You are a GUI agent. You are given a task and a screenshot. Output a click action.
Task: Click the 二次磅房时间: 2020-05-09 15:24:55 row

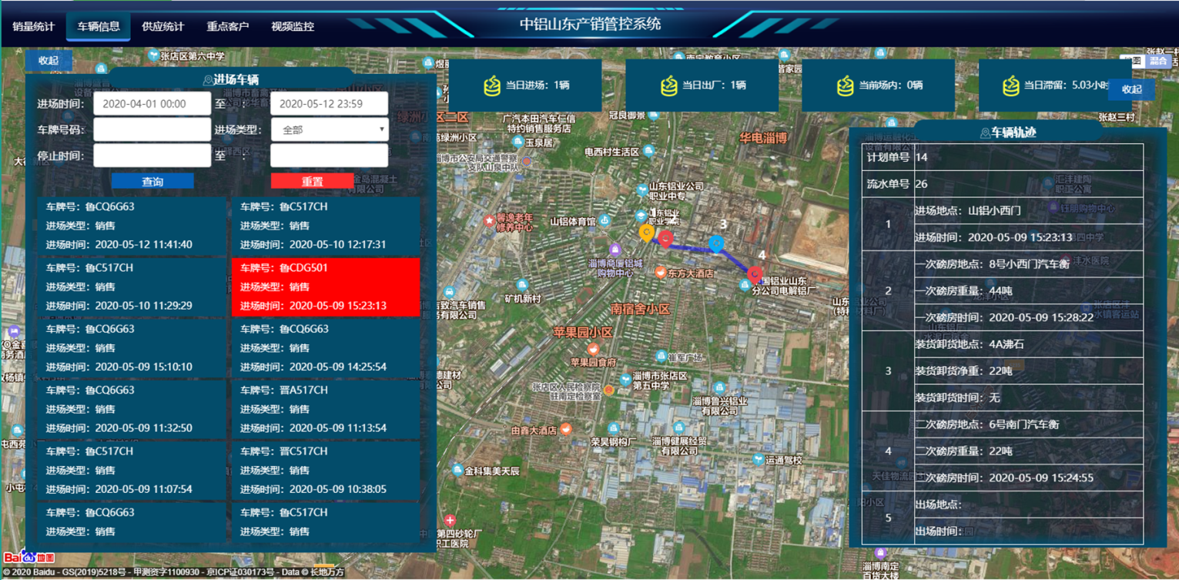coord(1028,478)
